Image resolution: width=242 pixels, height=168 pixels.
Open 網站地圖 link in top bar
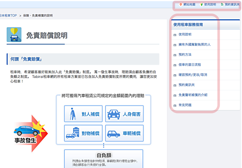pos(189,5)
